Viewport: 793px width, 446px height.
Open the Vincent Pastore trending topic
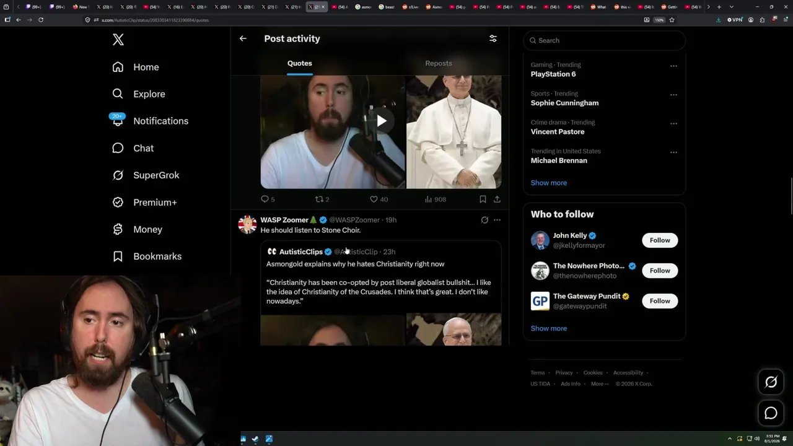558,132
